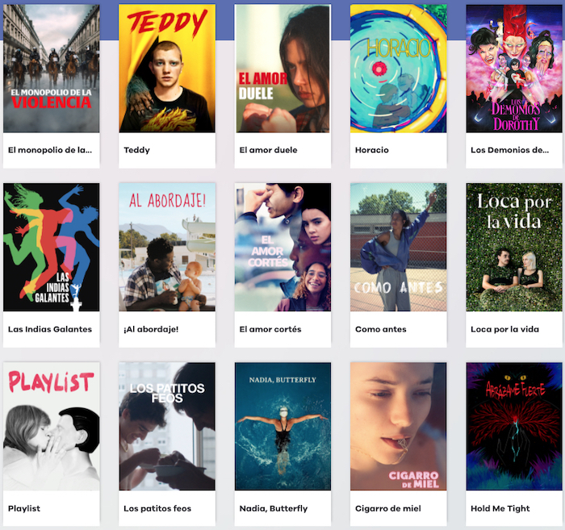Click the Teddy title text below poster
The image size is (565, 530).
[137, 150]
